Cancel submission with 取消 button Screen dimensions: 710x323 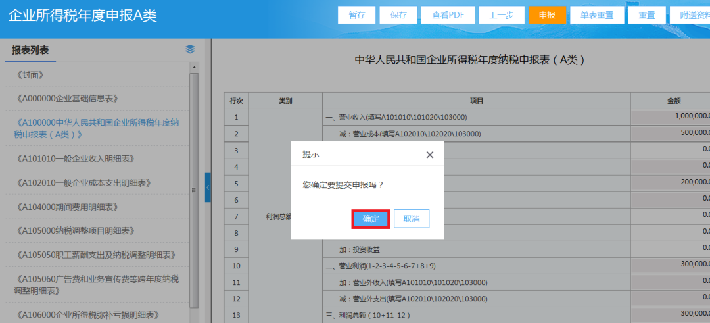click(x=412, y=219)
